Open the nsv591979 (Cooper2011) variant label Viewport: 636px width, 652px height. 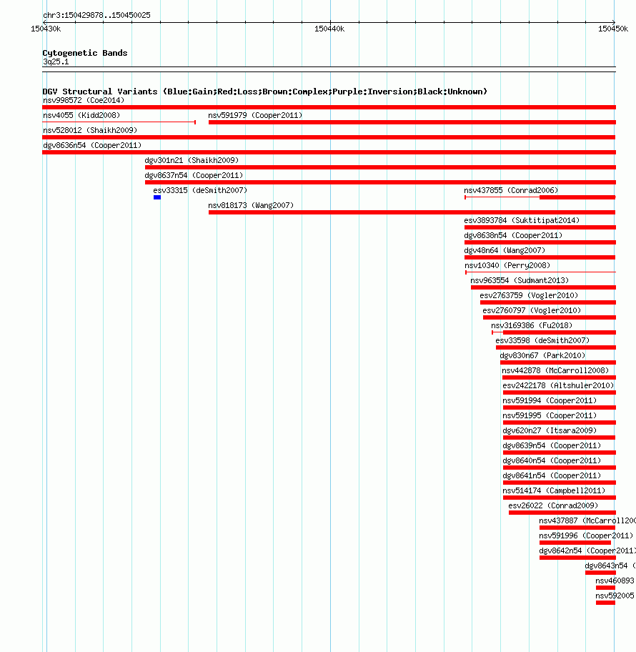[255, 115]
